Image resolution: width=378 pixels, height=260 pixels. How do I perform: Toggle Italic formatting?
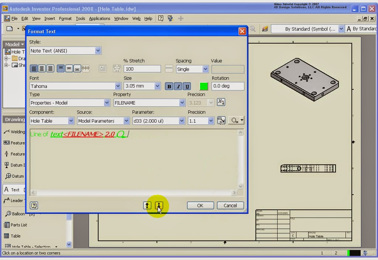tap(178, 86)
